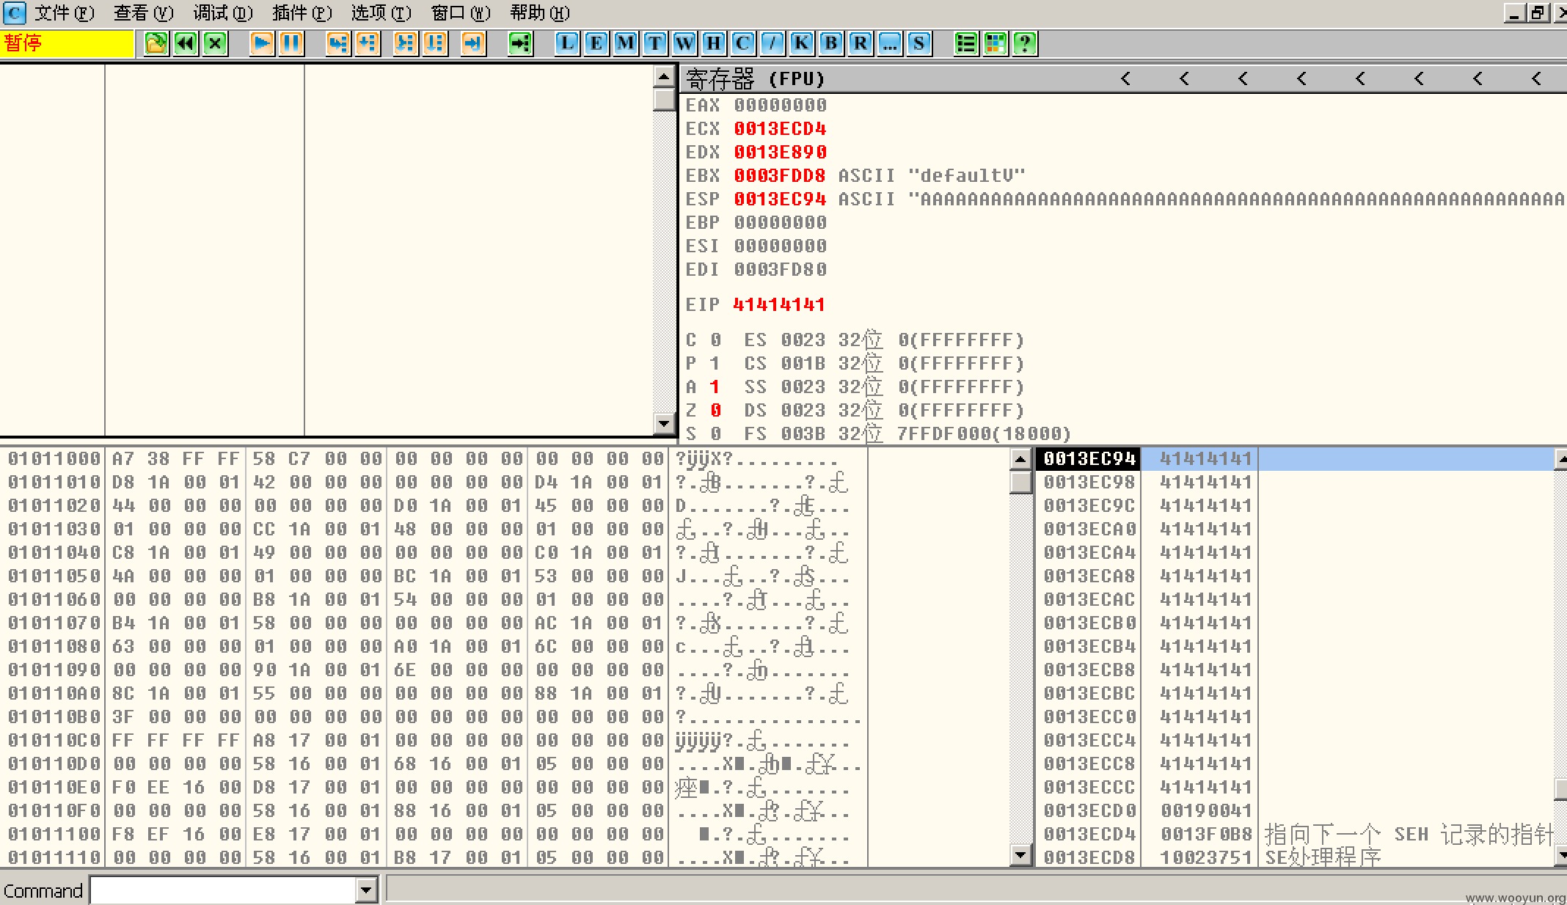
Task: Show Source window with S button
Action: click(x=919, y=43)
